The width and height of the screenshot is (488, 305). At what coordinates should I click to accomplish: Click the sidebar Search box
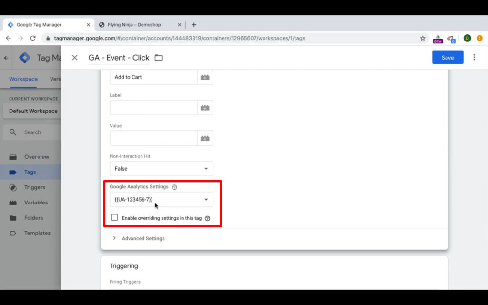[32, 132]
